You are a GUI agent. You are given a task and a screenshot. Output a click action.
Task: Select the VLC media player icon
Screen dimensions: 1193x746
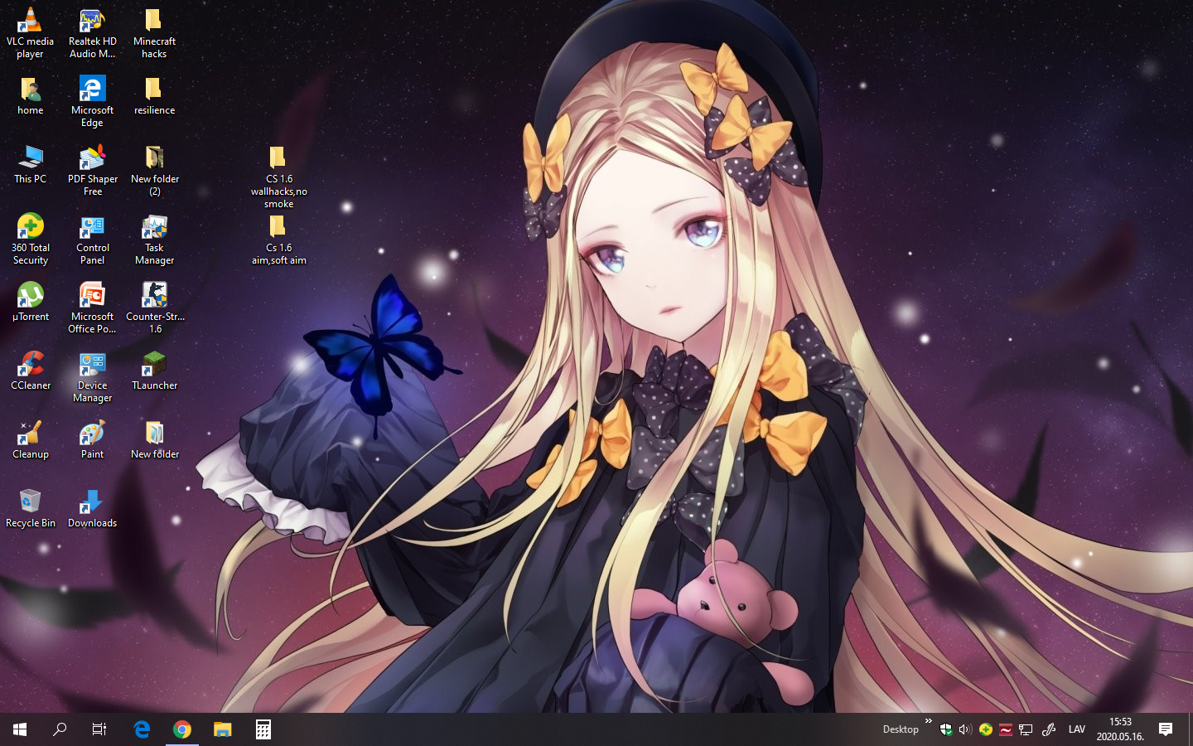tap(30, 33)
